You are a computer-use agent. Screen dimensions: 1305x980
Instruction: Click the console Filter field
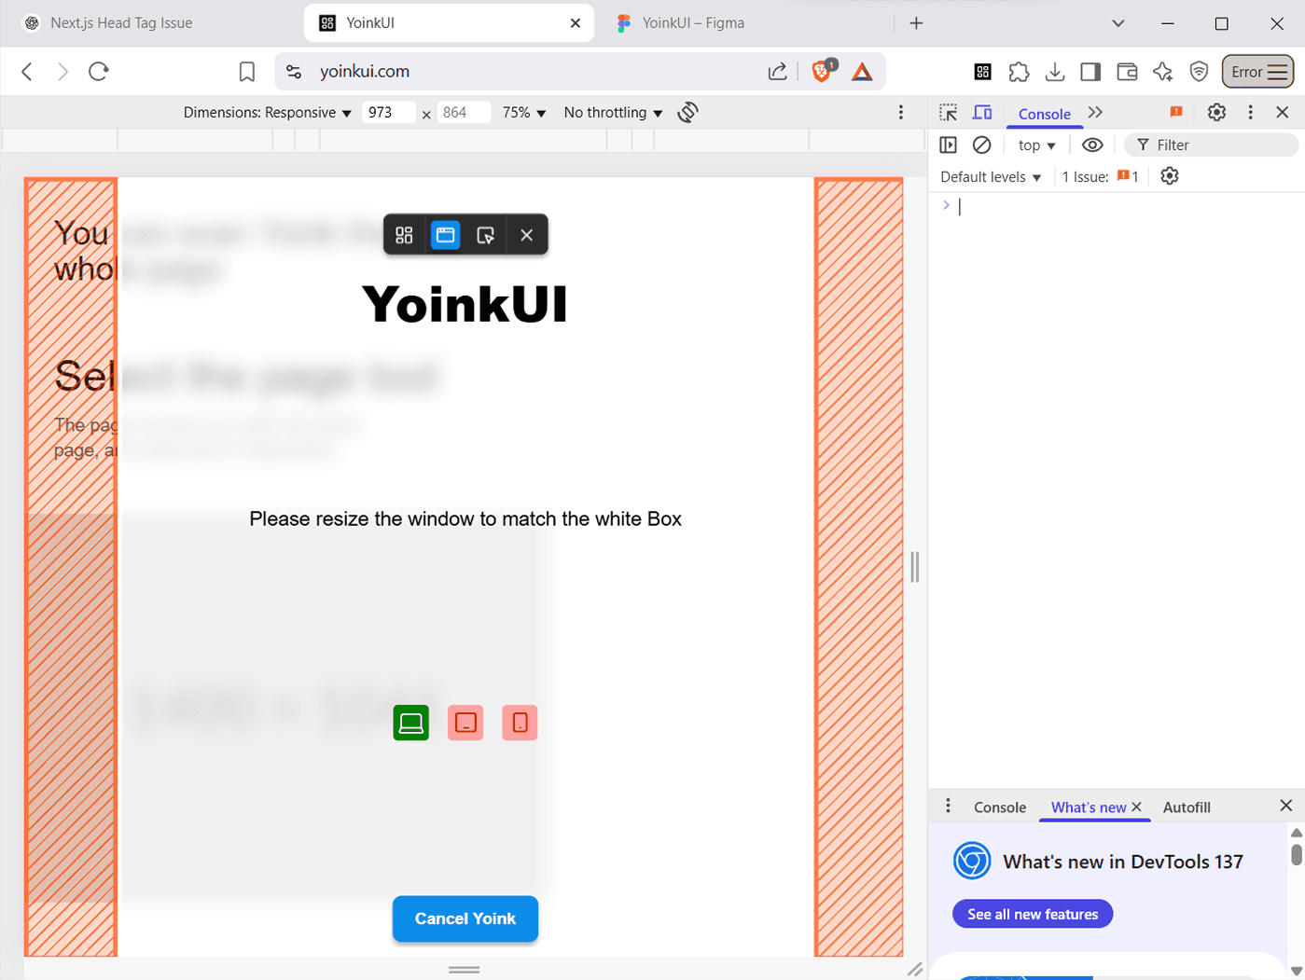click(x=1211, y=145)
